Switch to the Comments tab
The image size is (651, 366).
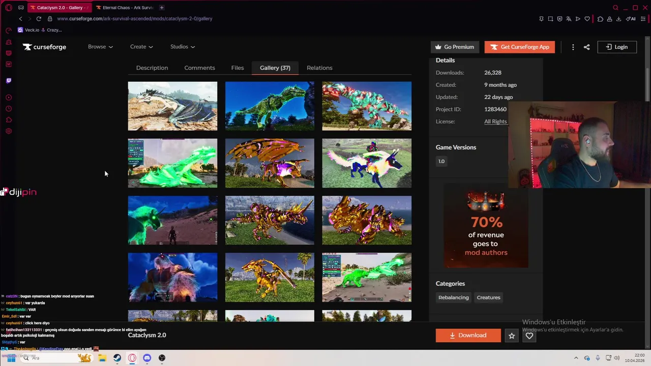(x=199, y=68)
